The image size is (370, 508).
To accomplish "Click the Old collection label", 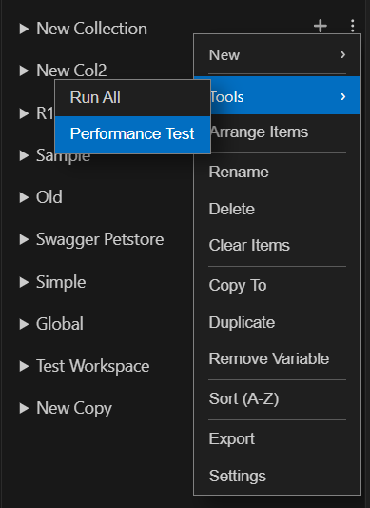I will 49,197.
